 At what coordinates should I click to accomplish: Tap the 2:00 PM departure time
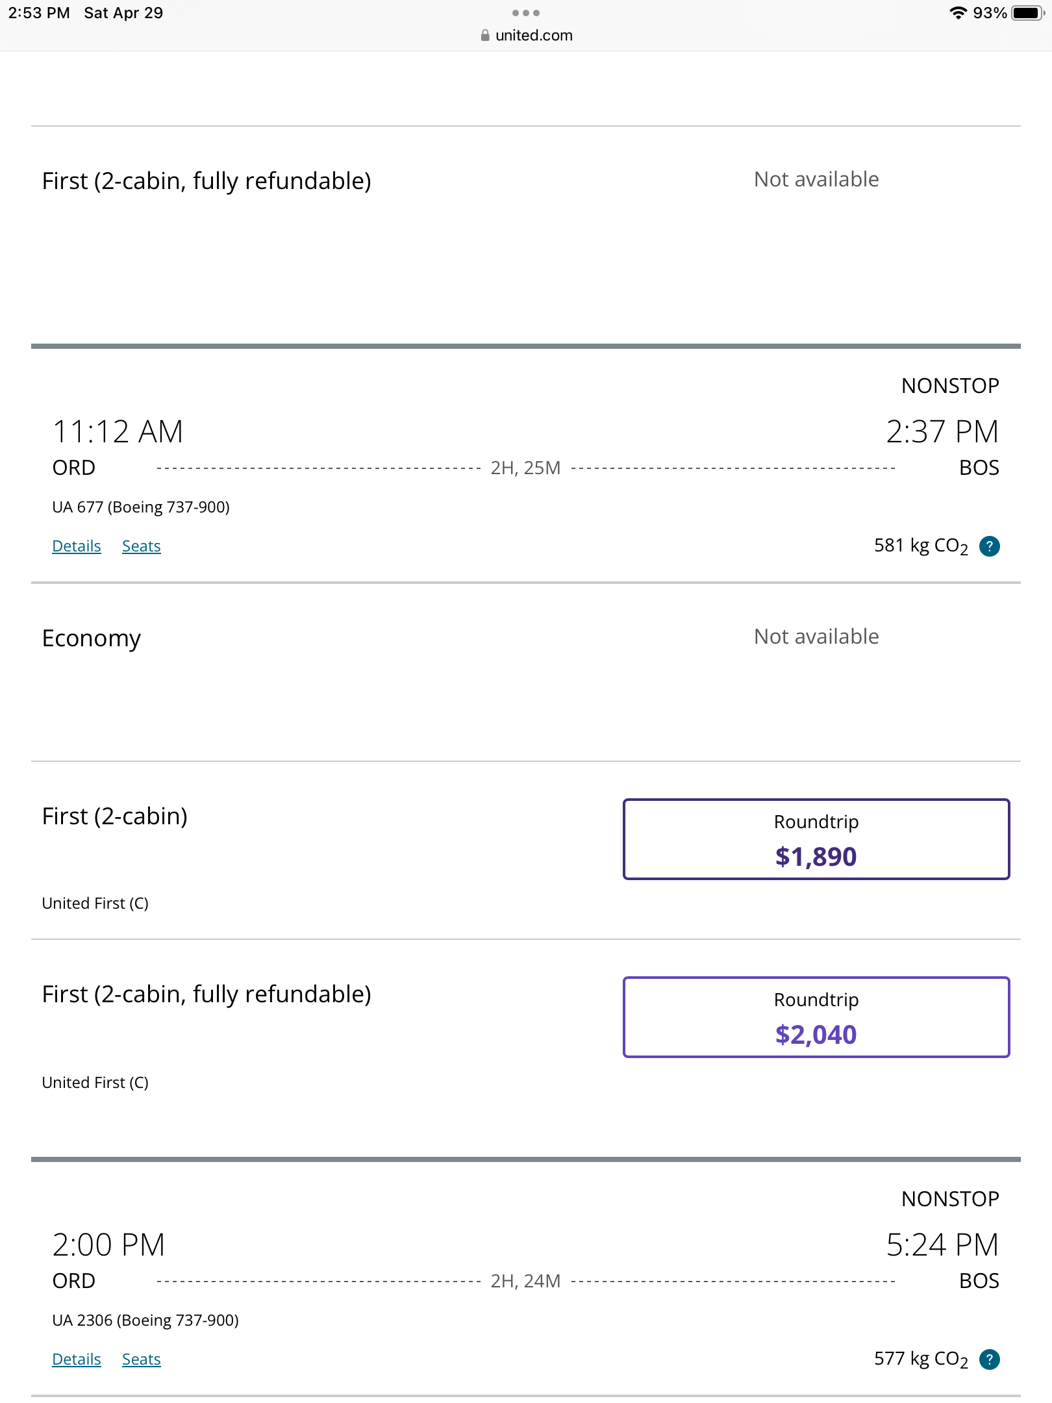click(108, 1245)
